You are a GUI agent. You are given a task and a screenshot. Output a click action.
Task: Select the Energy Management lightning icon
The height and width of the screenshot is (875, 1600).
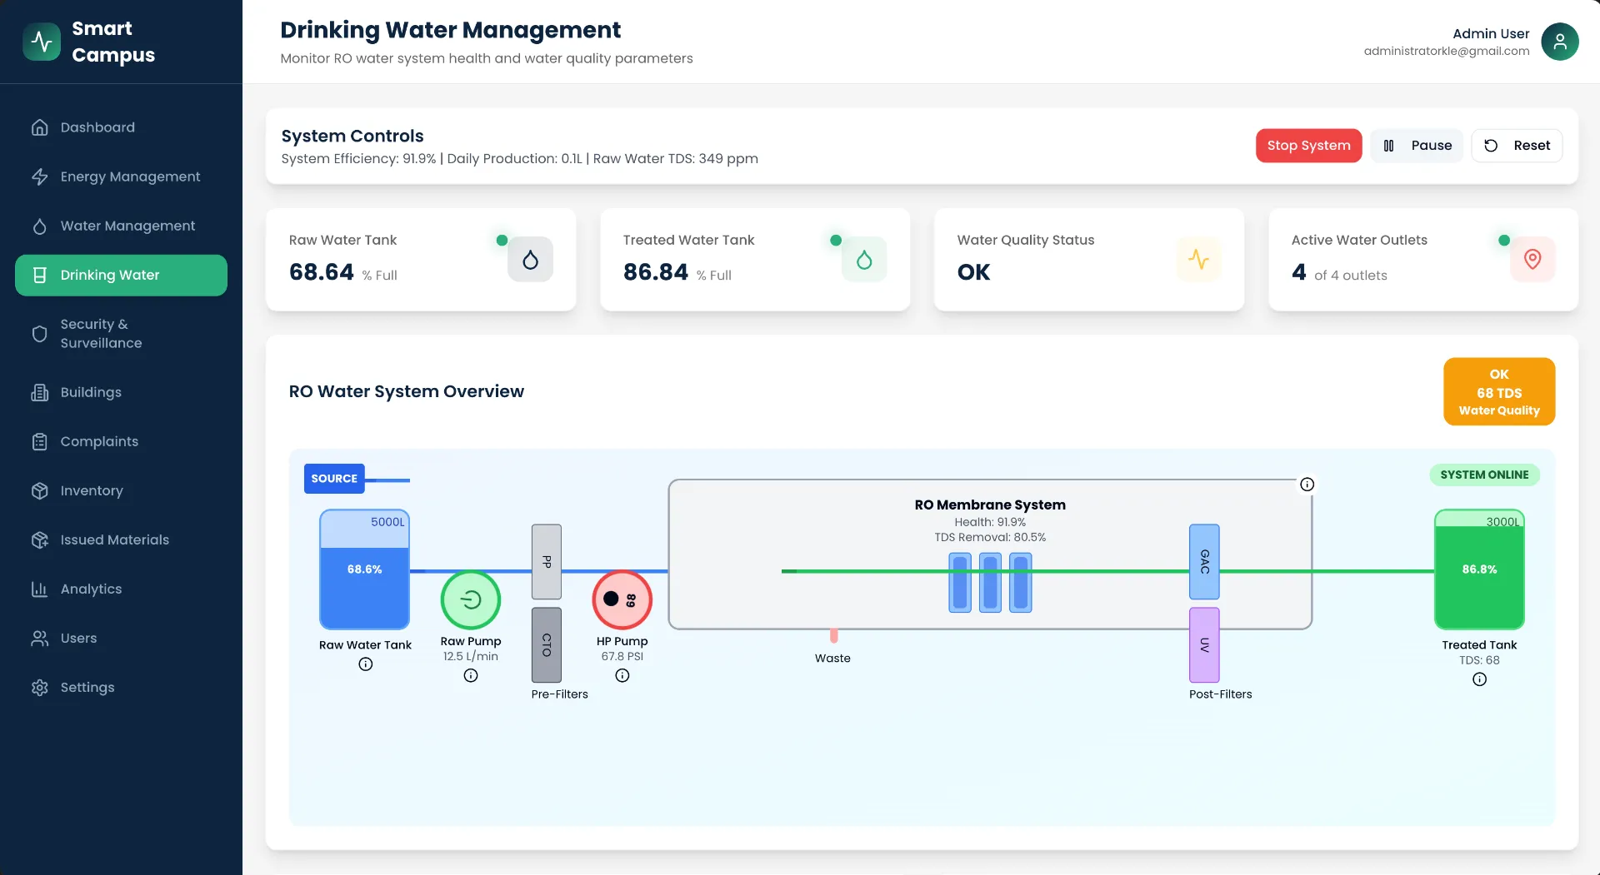point(40,176)
